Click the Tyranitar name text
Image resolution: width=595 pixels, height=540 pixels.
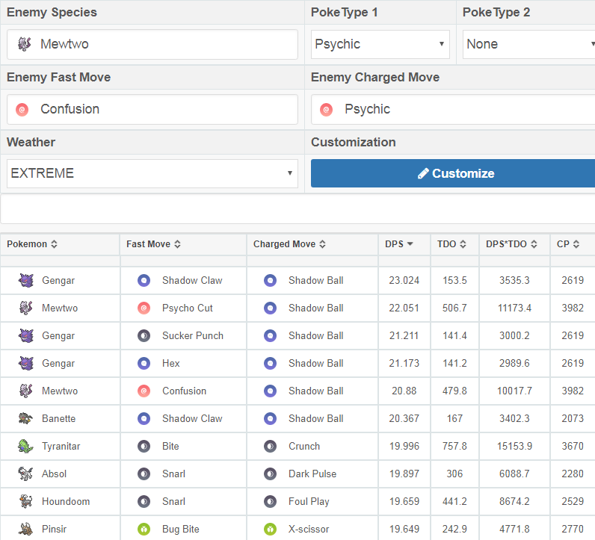61,447
